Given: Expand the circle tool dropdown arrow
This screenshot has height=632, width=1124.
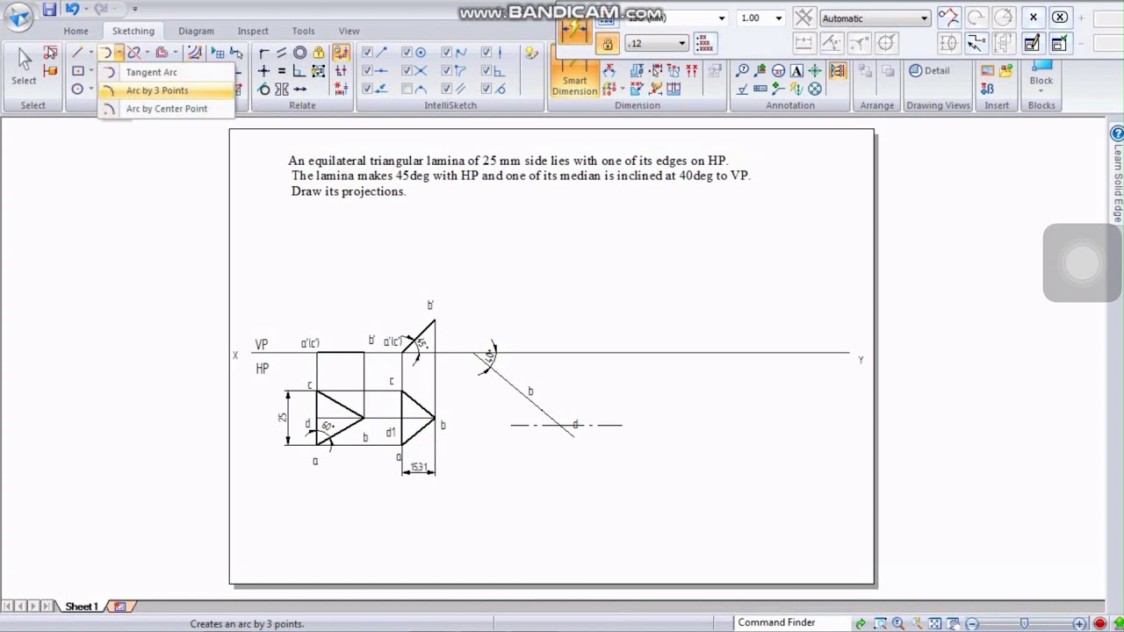Looking at the screenshot, I should [x=91, y=89].
